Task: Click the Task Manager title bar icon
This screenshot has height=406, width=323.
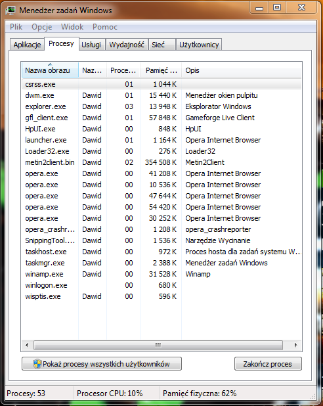Action: pos(11,10)
